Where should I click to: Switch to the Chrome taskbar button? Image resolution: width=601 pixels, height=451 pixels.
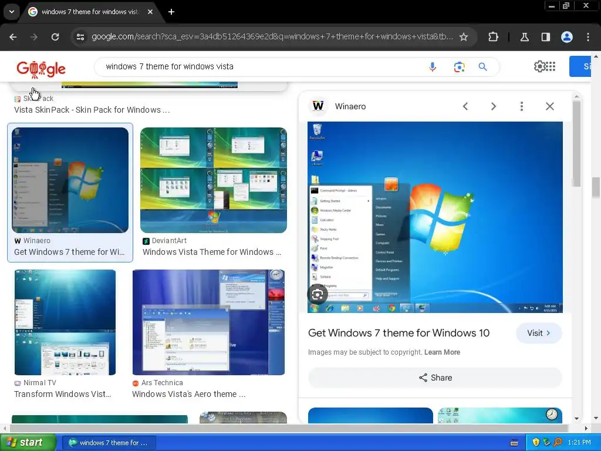click(109, 443)
